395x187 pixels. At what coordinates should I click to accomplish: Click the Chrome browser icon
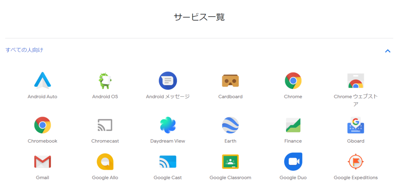click(x=293, y=81)
